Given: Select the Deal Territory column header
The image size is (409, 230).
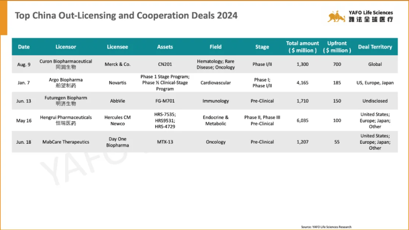Looking at the screenshot, I should 375,47.
